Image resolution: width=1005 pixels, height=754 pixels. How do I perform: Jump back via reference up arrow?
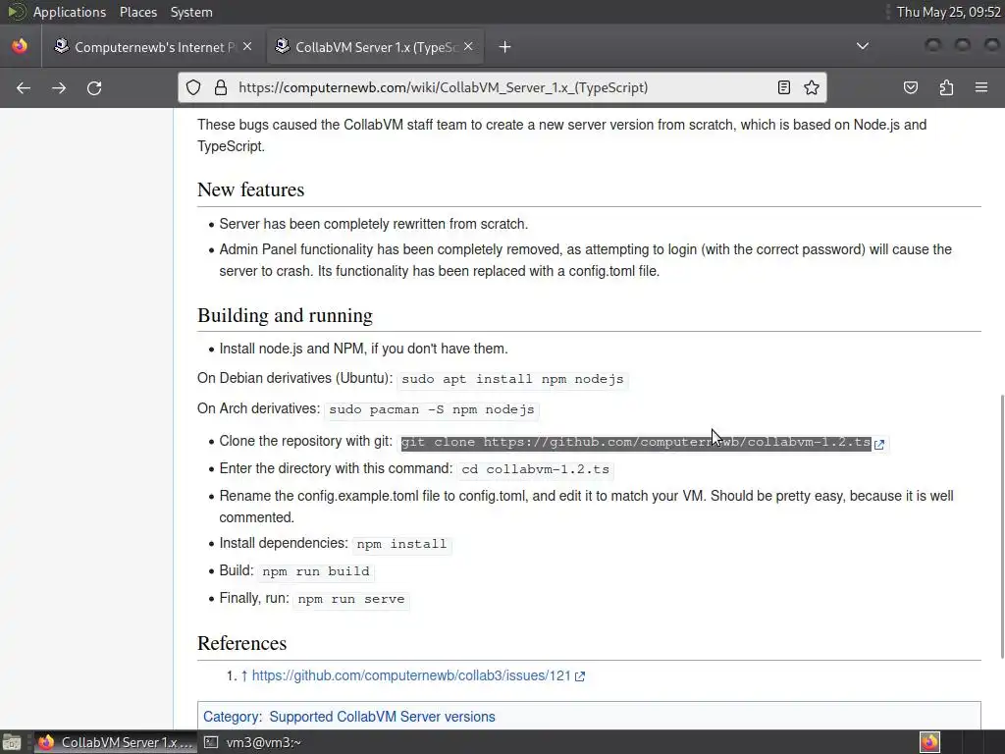point(243,675)
